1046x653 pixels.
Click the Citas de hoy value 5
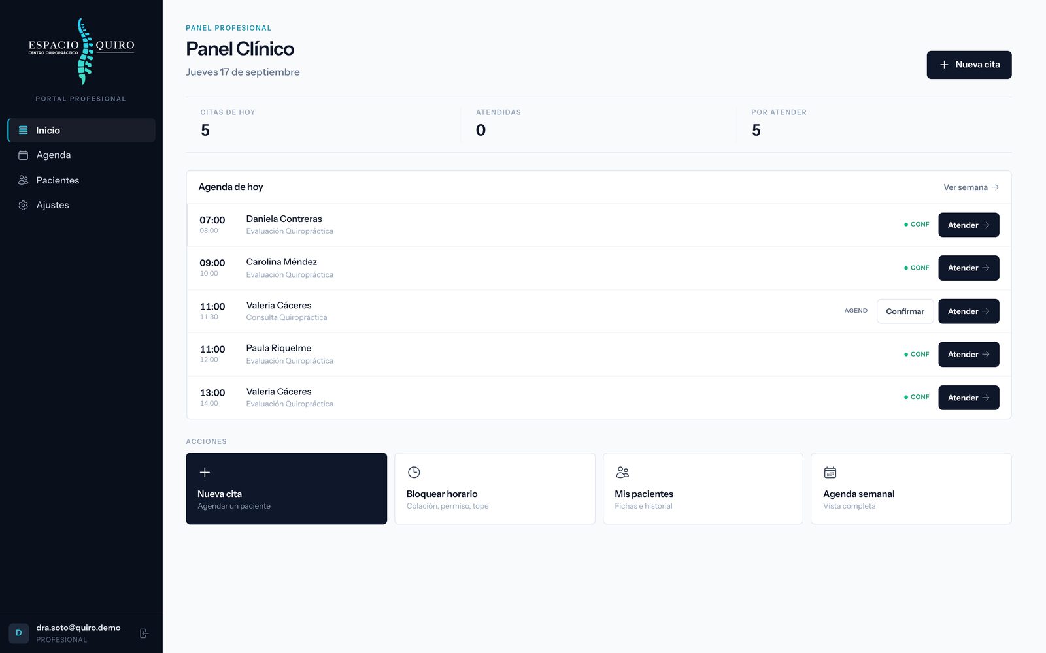[205, 131]
